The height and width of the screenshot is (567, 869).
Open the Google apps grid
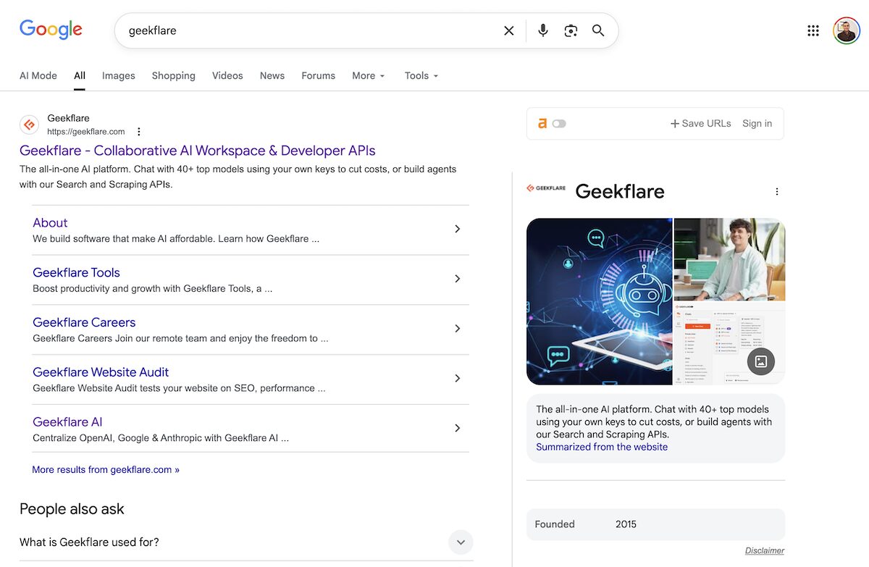click(813, 30)
